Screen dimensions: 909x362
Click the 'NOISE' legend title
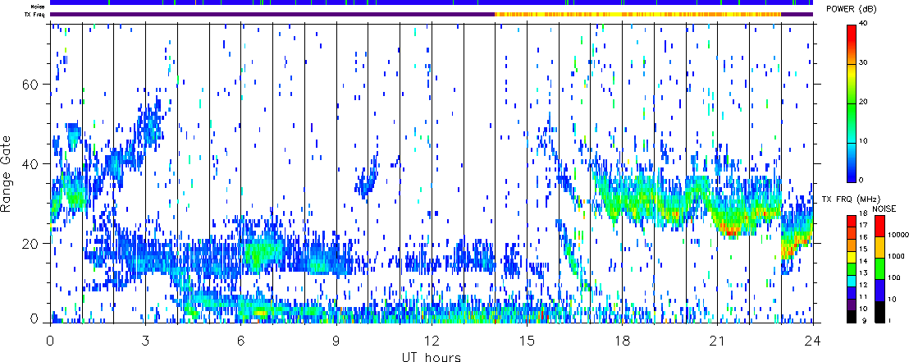pos(884,207)
